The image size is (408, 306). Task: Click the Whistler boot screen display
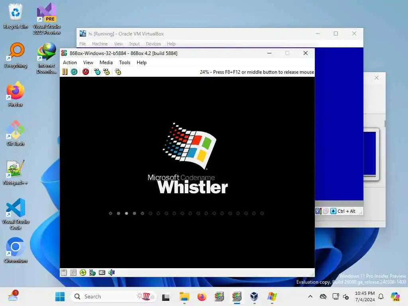tap(187, 172)
